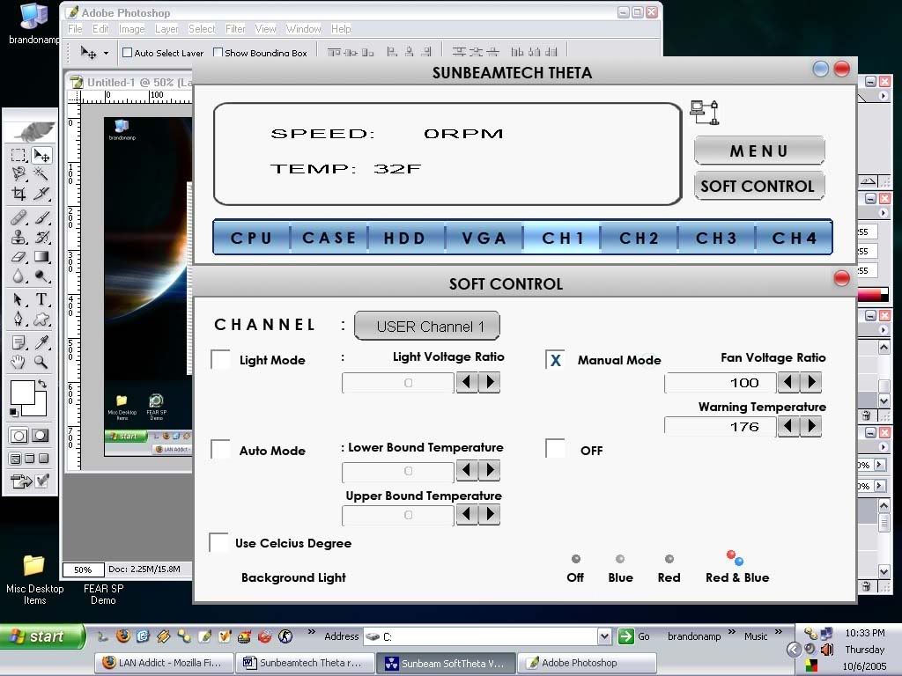
Task: Choose the Healing Brush tool
Action: click(x=18, y=217)
